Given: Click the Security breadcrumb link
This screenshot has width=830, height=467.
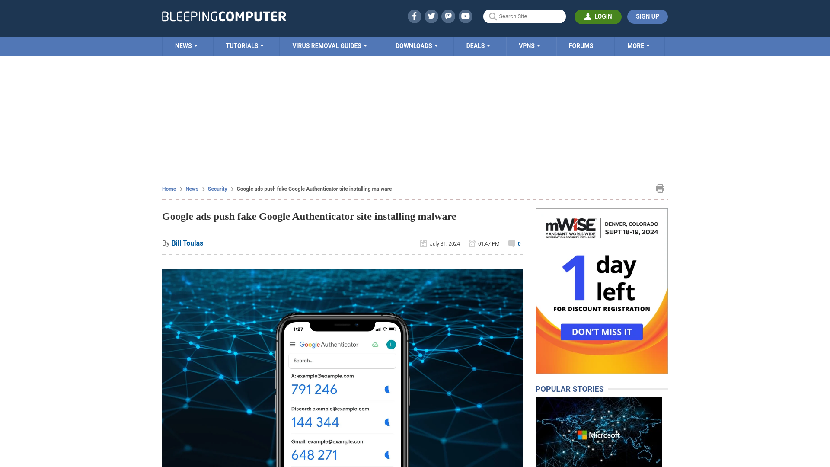Looking at the screenshot, I should (217, 189).
